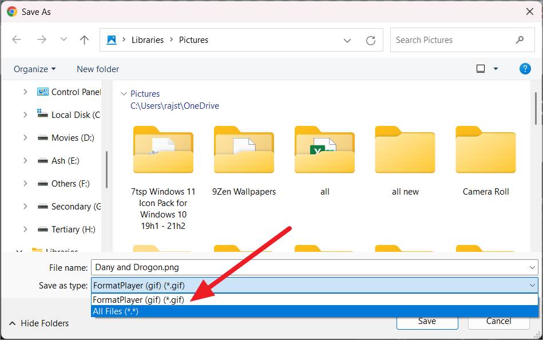The width and height of the screenshot is (543, 340).
Task: Select the 9Zen Wallpapers folder
Action: coord(244,161)
